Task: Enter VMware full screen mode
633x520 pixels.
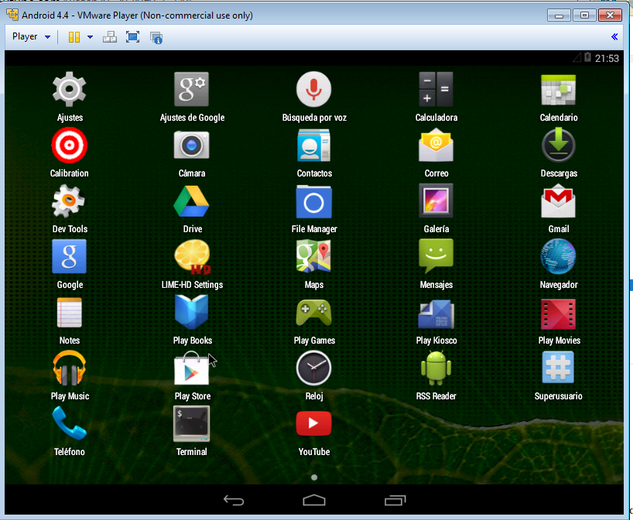Action: pyautogui.click(x=132, y=37)
